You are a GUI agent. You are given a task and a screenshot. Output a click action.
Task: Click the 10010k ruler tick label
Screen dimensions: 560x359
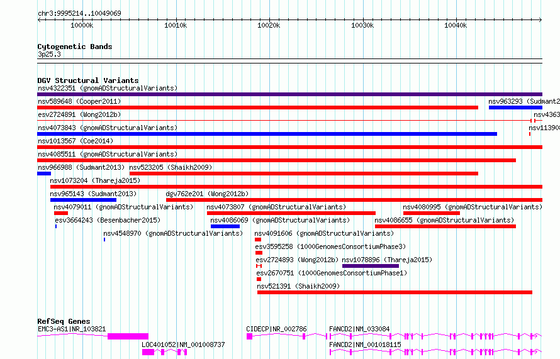176,25
